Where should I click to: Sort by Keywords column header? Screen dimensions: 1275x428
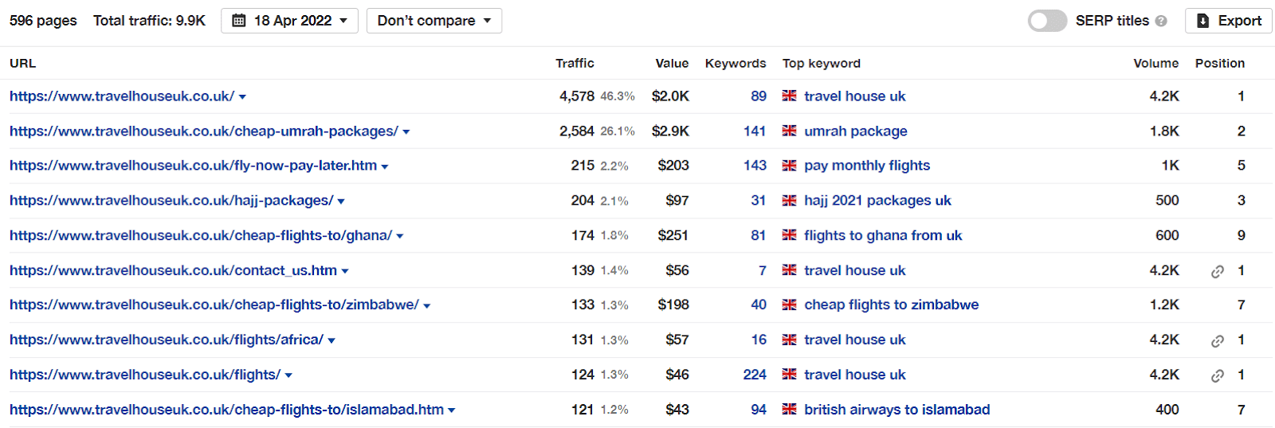[x=736, y=63]
